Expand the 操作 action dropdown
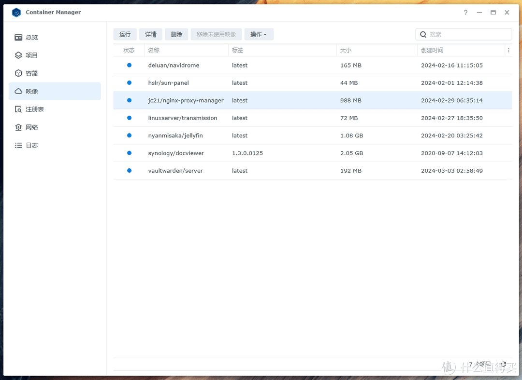The width and height of the screenshot is (522, 380). tap(259, 34)
